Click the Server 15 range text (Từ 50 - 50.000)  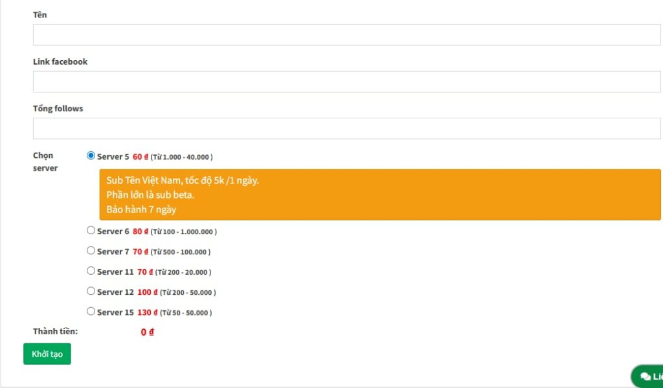pos(182,313)
